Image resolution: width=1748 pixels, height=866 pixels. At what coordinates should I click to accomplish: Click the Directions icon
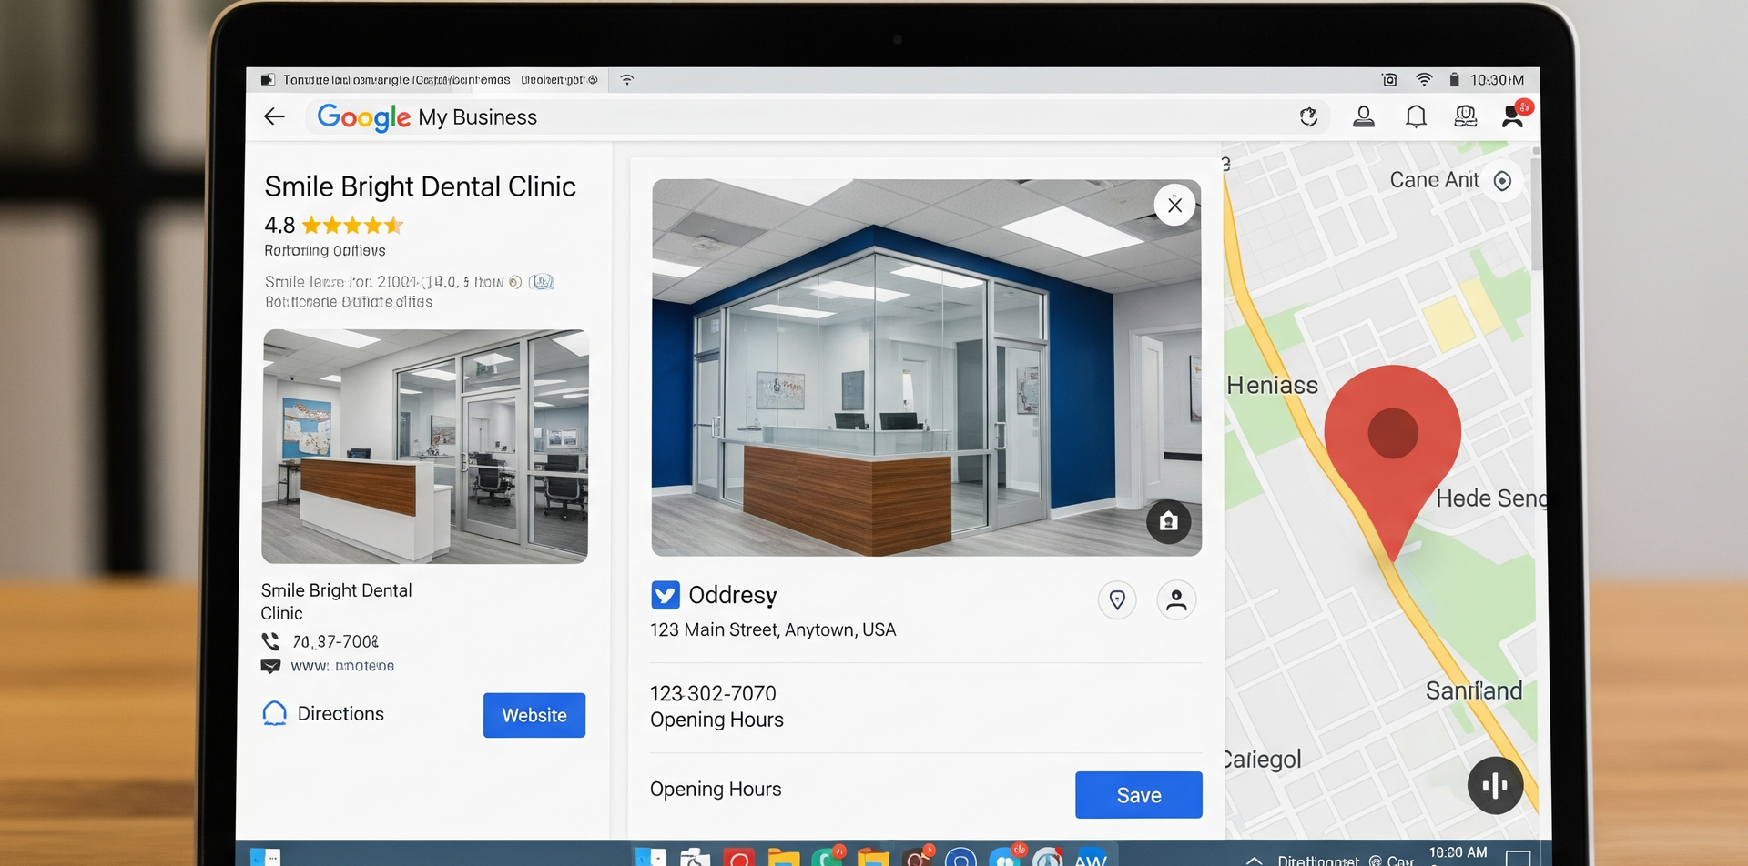(x=274, y=714)
